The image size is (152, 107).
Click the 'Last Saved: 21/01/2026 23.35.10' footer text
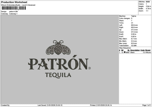click(x=50, y=105)
